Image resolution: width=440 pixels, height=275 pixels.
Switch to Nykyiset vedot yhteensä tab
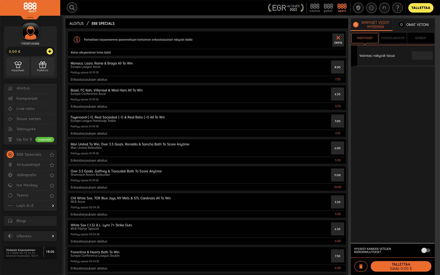coord(372,25)
